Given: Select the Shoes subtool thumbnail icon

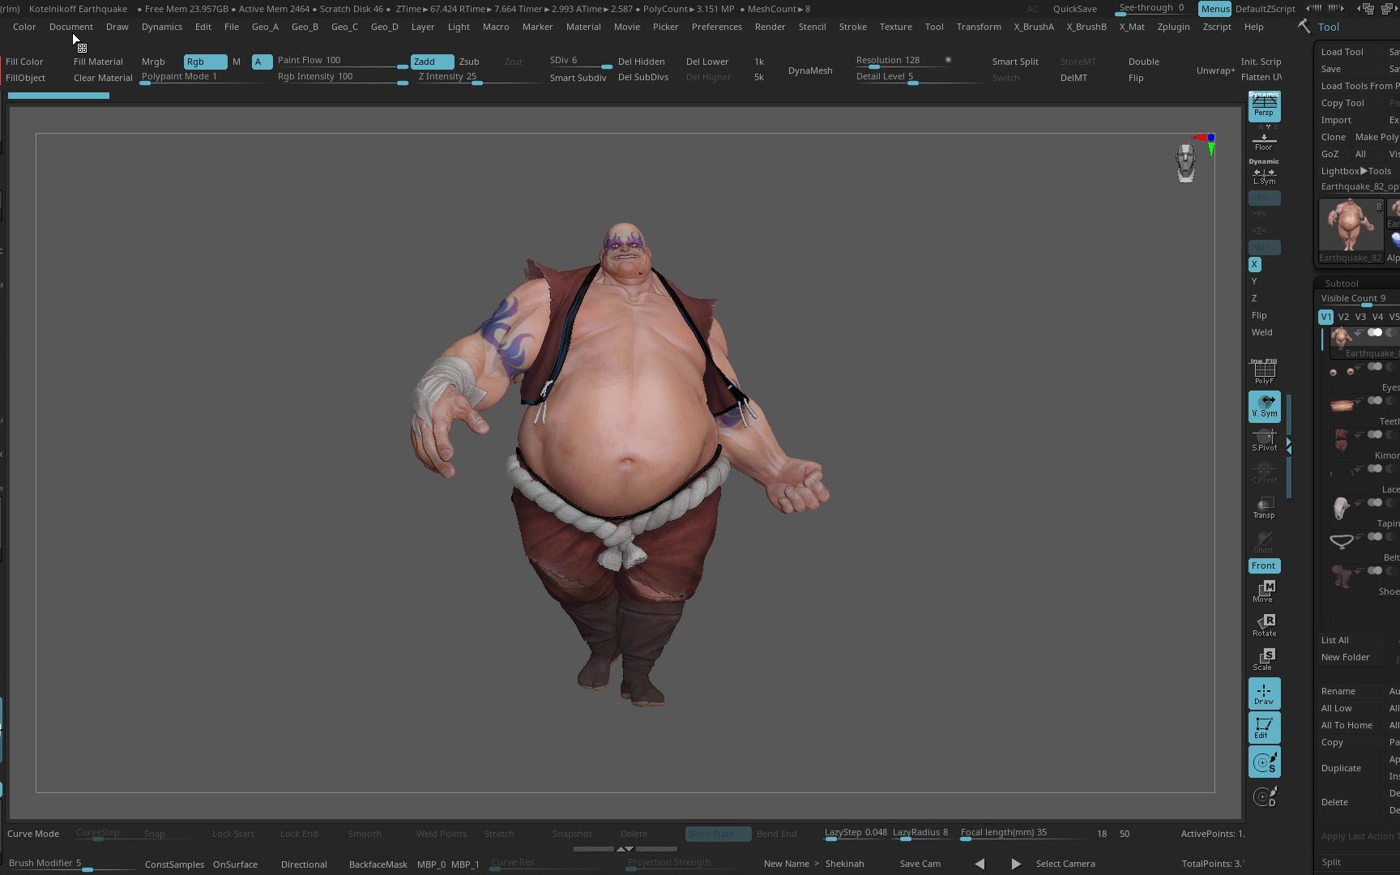Looking at the screenshot, I should click(1342, 576).
